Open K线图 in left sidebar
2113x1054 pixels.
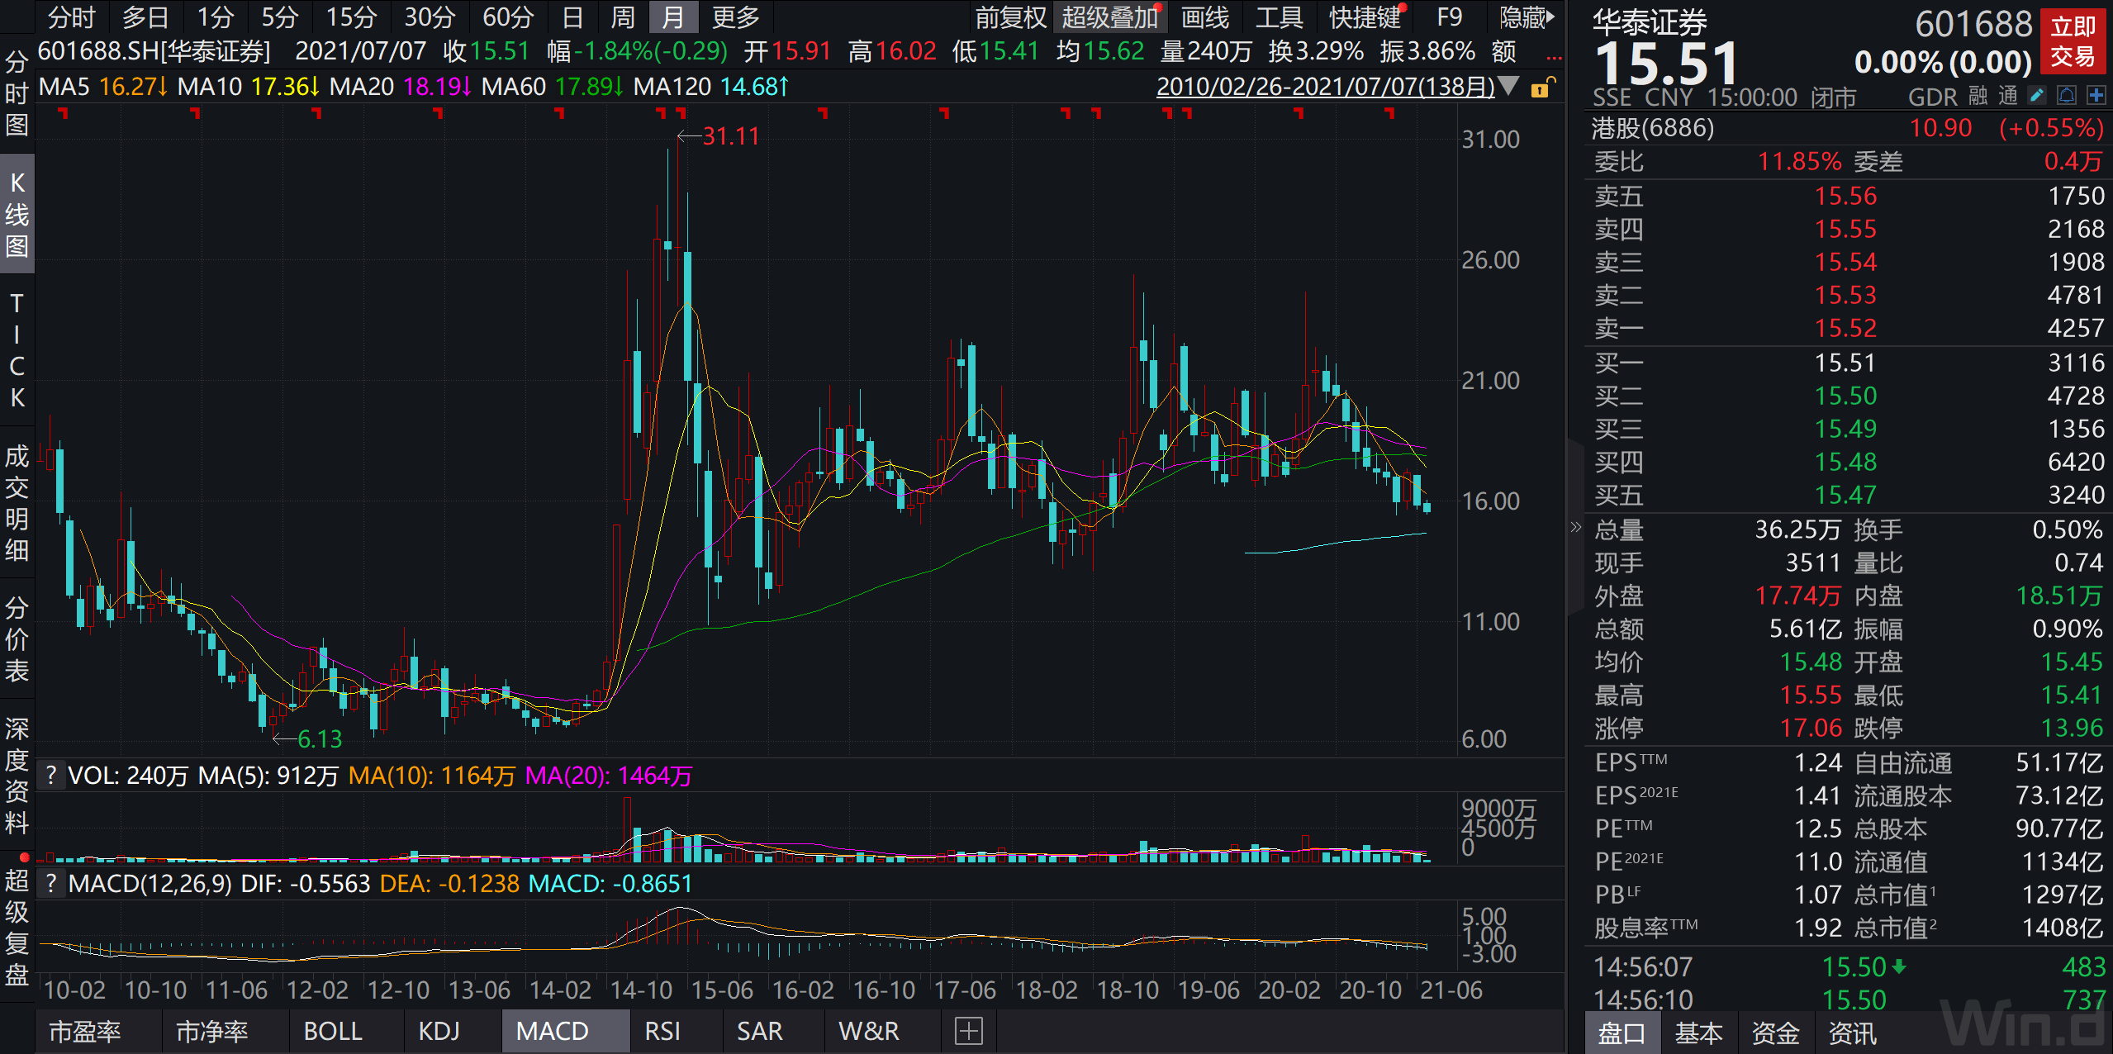(17, 214)
